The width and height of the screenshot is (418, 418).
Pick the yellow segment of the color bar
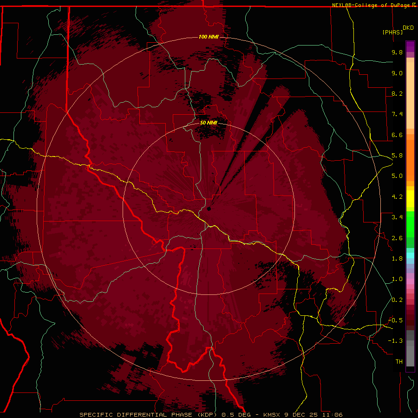pyautogui.click(x=410, y=199)
